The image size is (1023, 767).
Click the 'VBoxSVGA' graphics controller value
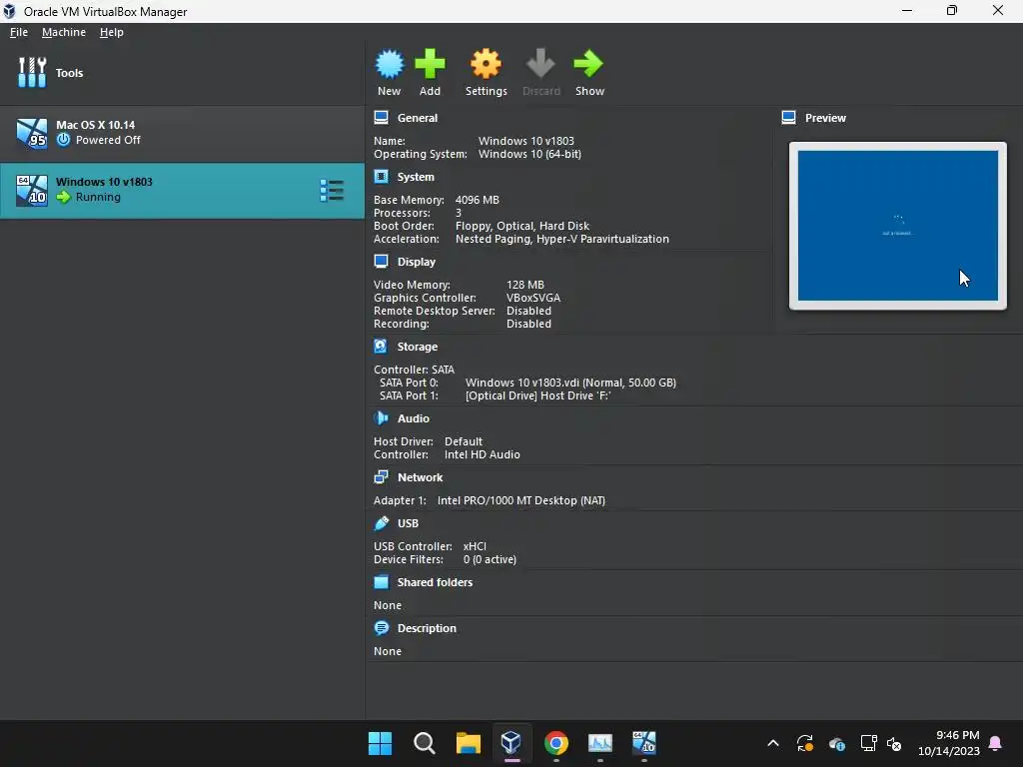[533, 298]
